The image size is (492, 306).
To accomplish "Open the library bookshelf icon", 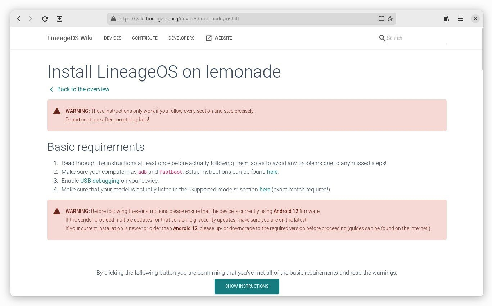I will pos(446,19).
